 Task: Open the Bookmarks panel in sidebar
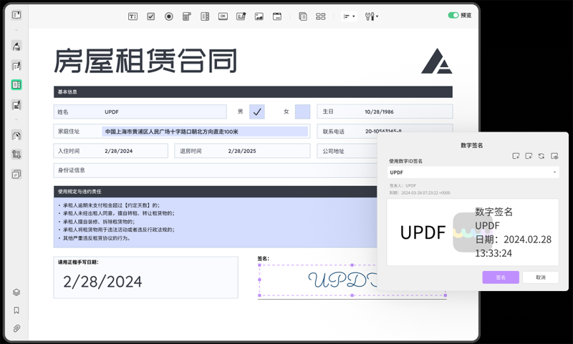coord(16,310)
